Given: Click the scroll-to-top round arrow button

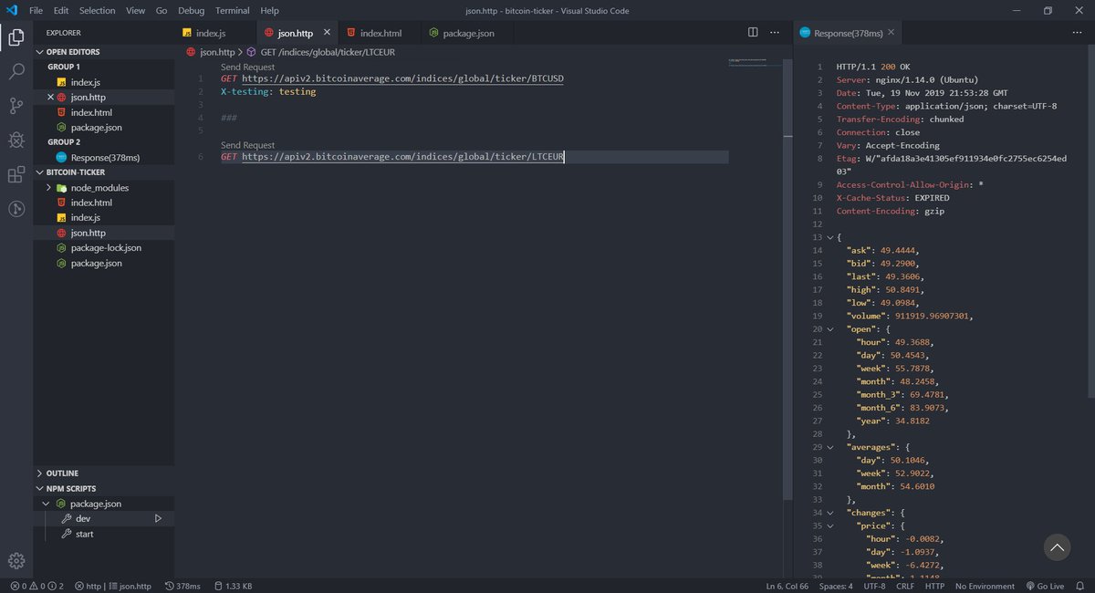Looking at the screenshot, I should 1057,547.
